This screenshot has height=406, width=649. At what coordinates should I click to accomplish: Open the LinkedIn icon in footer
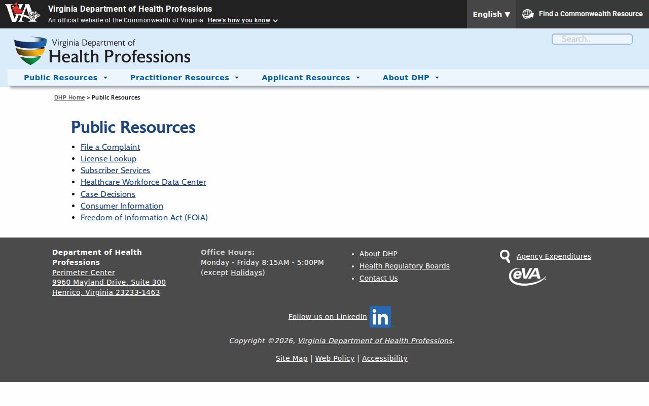(381, 317)
